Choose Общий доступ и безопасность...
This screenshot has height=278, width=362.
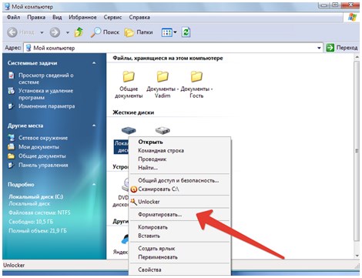179,180
